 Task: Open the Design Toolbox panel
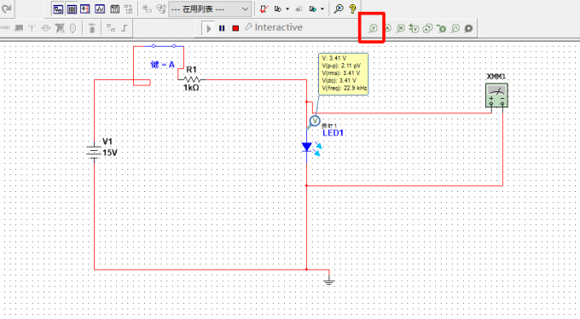tap(58, 9)
